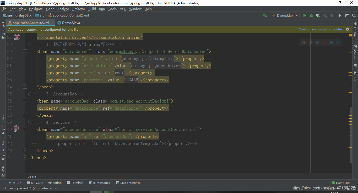Screen dimensions: 358x193
Task: Open the notification banner gear settings
Action: pos(348,29)
